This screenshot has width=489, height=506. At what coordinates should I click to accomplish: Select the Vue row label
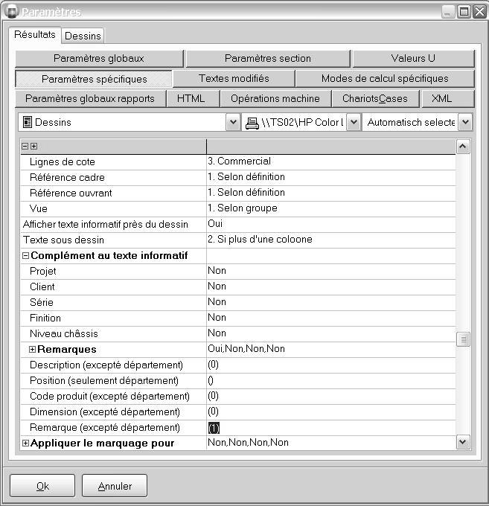[x=39, y=208]
